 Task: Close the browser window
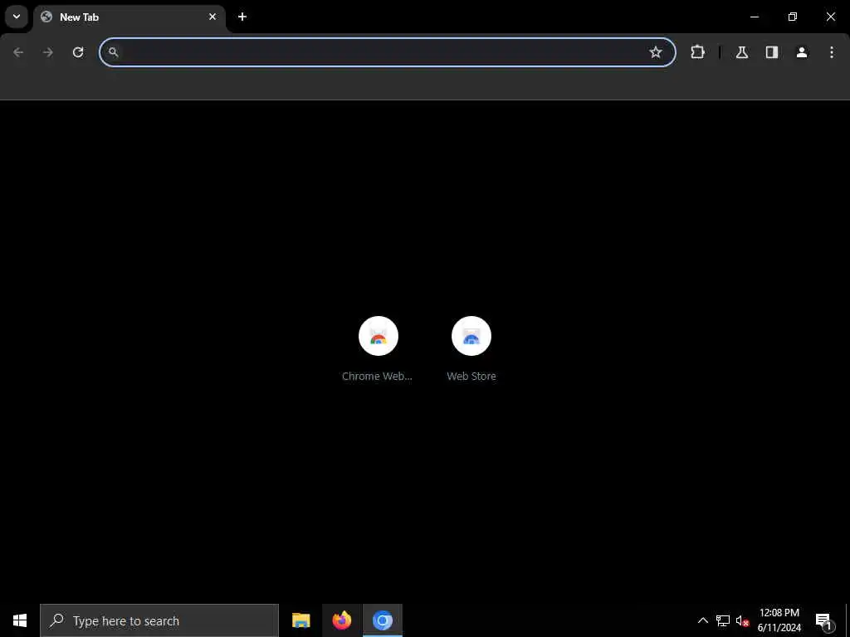coord(830,17)
